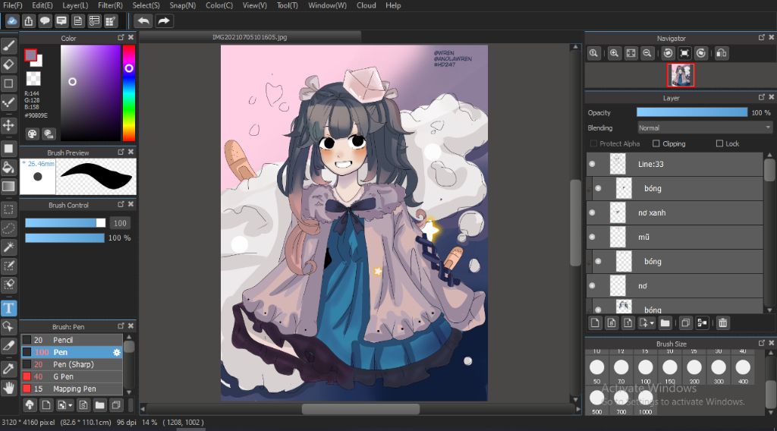Click the brush size slider bar
The height and width of the screenshot is (431, 777).
(65, 223)
